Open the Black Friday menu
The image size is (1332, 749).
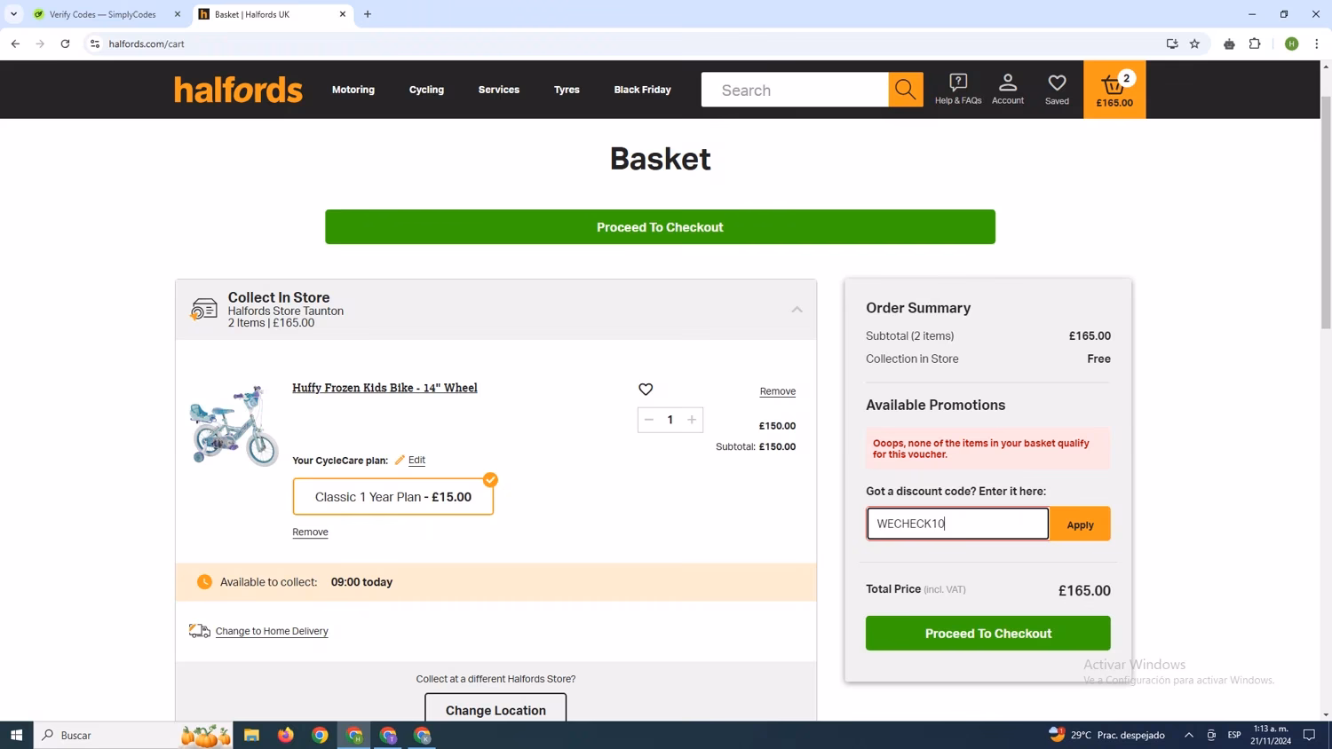tap(642, 89)
